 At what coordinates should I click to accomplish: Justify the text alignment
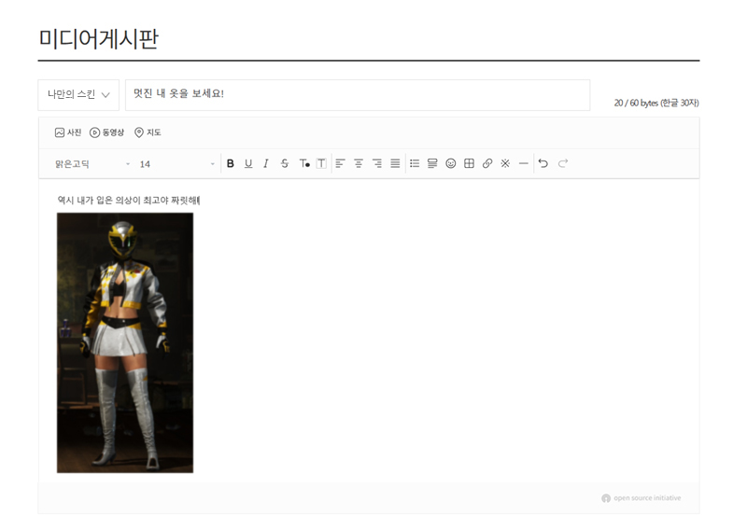pos(395,163)
